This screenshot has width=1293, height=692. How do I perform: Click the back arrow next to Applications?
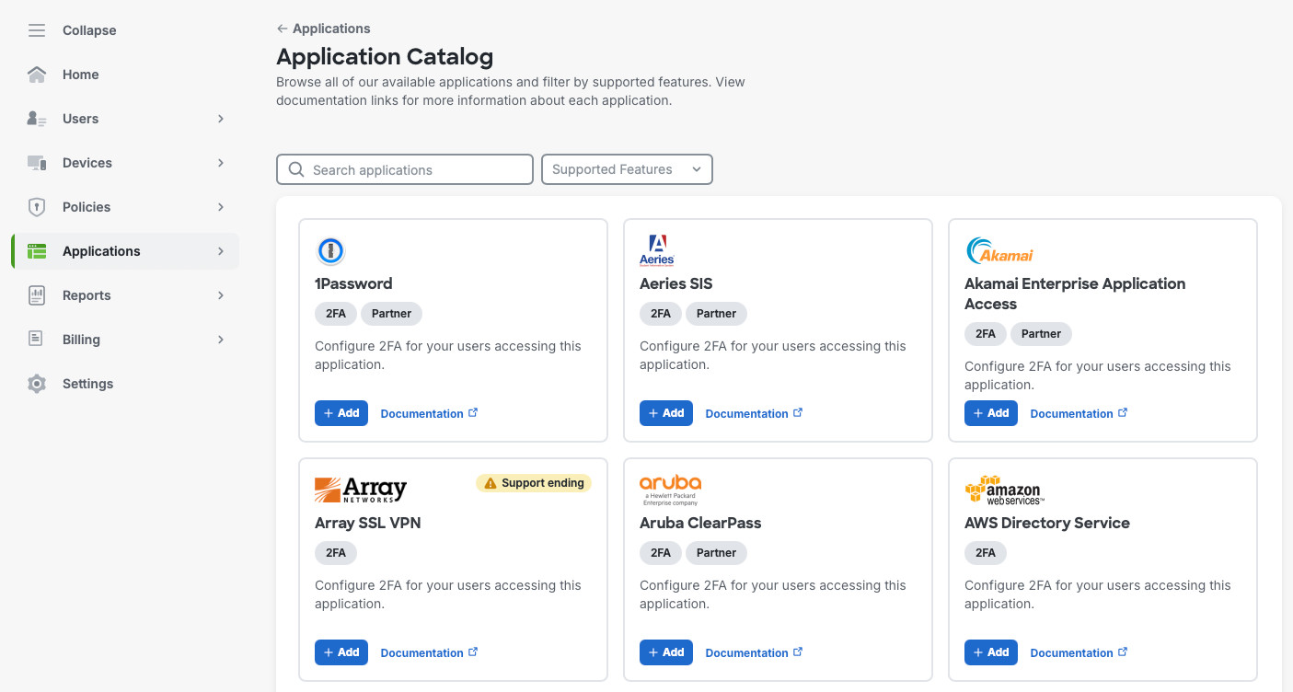coord(282,29)
